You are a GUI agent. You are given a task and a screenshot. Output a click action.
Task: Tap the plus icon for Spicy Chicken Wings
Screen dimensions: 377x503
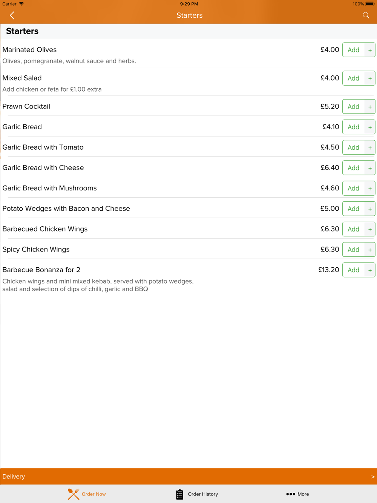click(x=370, y=250)
